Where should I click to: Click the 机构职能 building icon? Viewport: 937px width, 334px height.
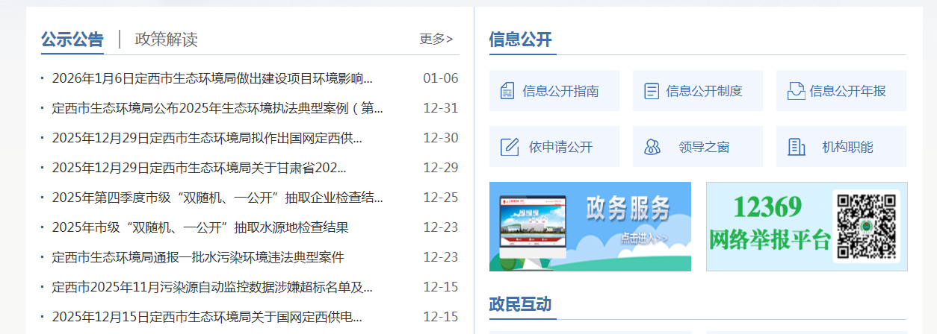point(797,147)
